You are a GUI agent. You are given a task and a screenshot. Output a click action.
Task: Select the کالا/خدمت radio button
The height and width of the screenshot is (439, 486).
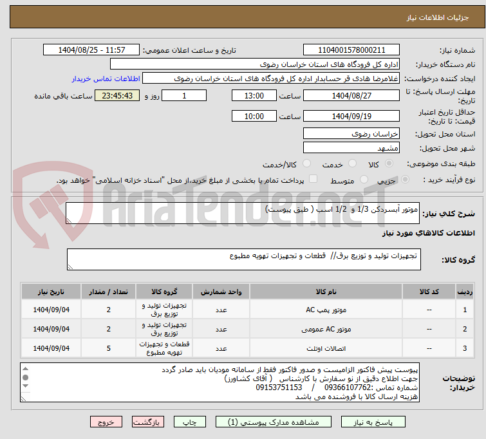(x=306, y=163)
